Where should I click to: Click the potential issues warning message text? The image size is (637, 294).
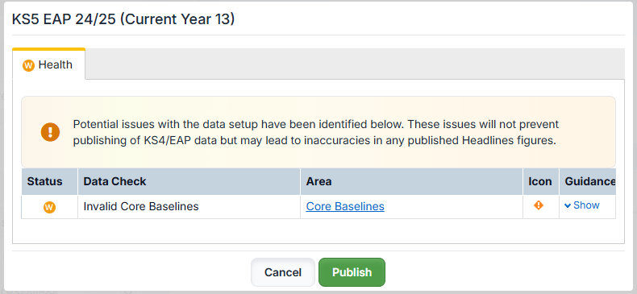(x=315, y=132)
